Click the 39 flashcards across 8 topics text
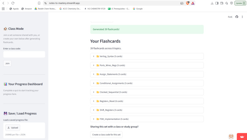247x140 pixels. pyautogui.click(x=106, y=48)
